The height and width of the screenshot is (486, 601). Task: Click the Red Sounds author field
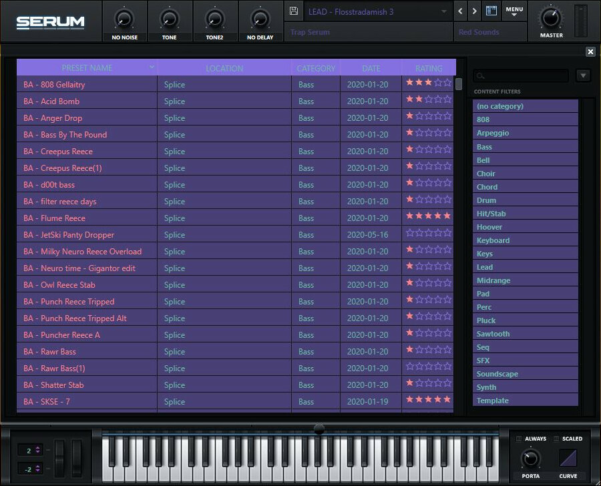click(489, 32)
